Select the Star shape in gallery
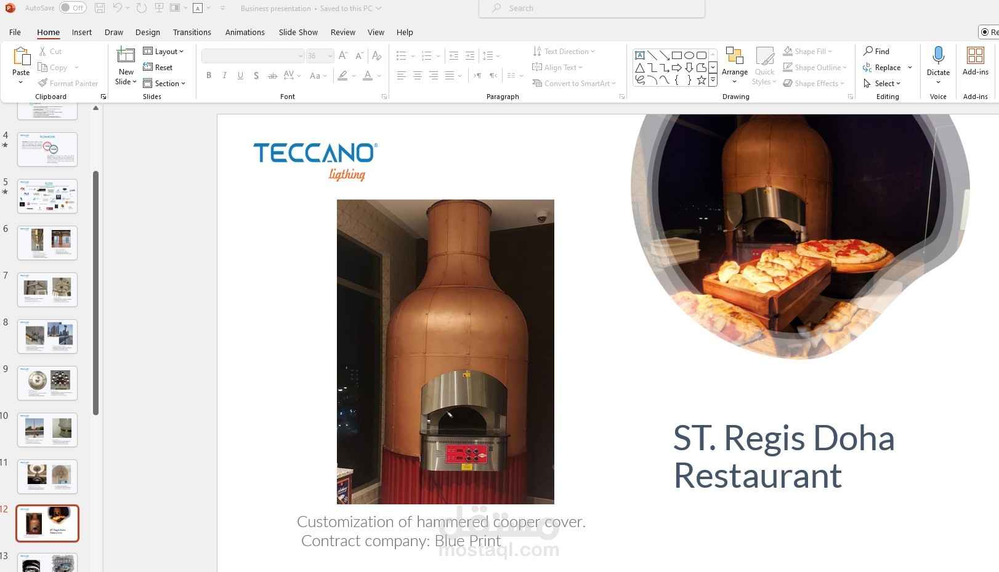 (x=701, y=80)
